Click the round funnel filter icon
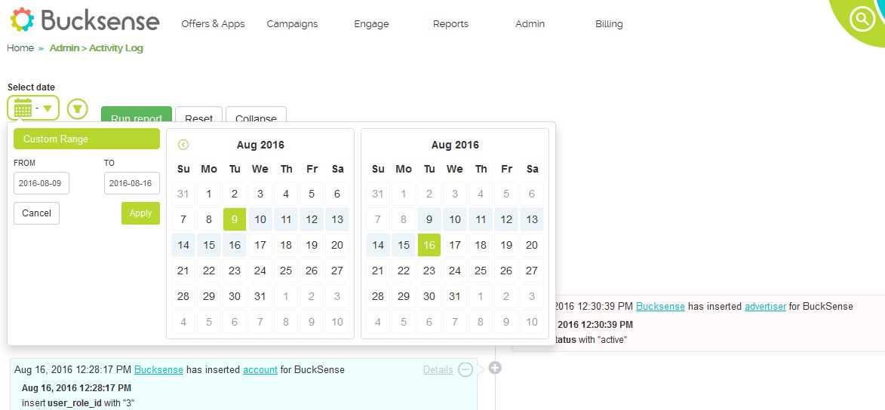 pyautogui.click(x=77, y=109)
